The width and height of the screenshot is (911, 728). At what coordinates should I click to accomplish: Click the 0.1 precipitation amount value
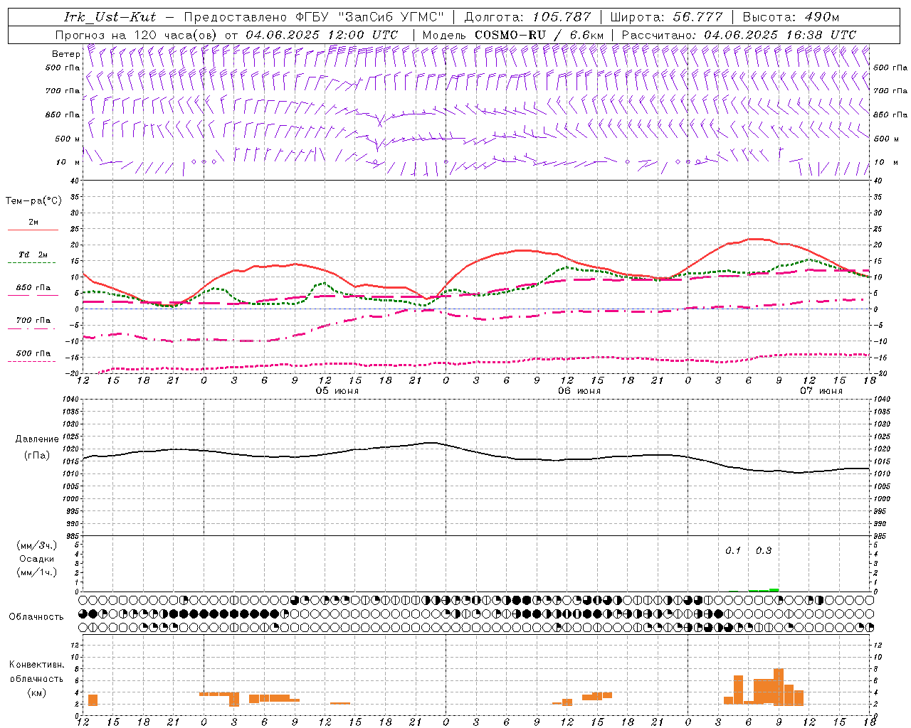coord(733,551)
